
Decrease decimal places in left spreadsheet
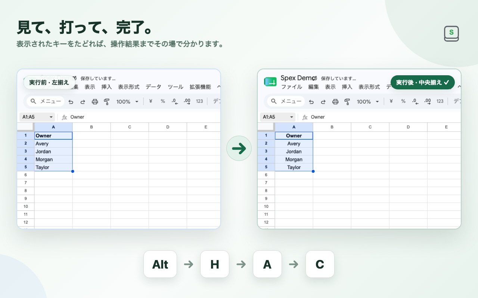click(x=175, y=101)
